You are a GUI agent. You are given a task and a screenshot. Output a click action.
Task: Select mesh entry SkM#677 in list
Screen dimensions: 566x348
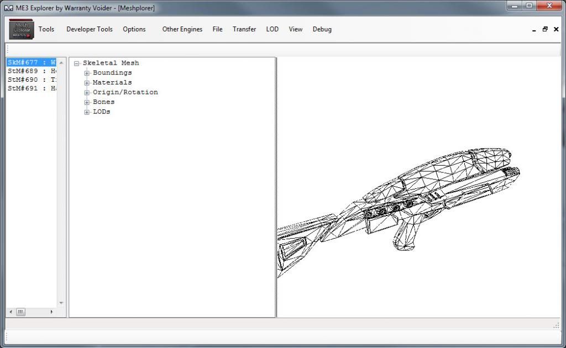pyautogui.click(x=32, y=62)
